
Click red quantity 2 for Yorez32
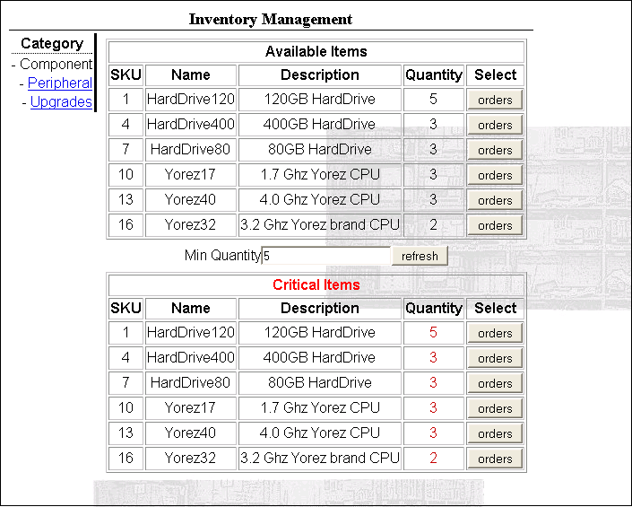[433, 459]
